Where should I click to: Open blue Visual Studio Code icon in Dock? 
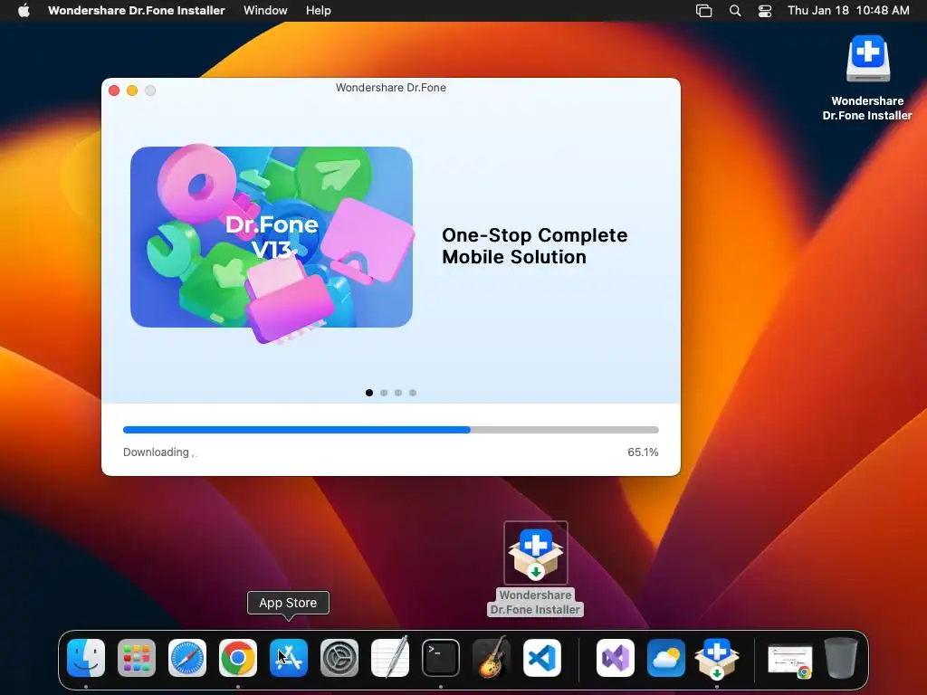(x=542, y=658)
